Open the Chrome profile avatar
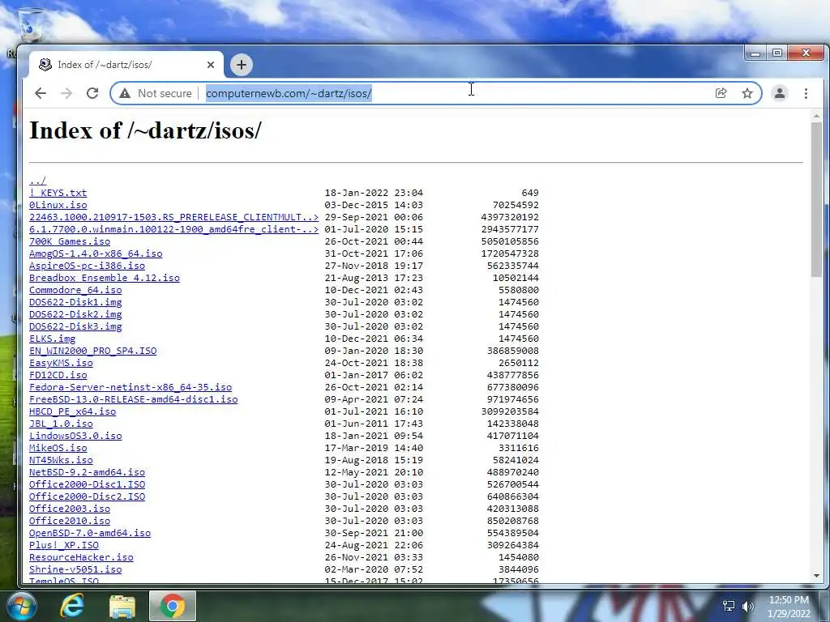 point(779,93)
